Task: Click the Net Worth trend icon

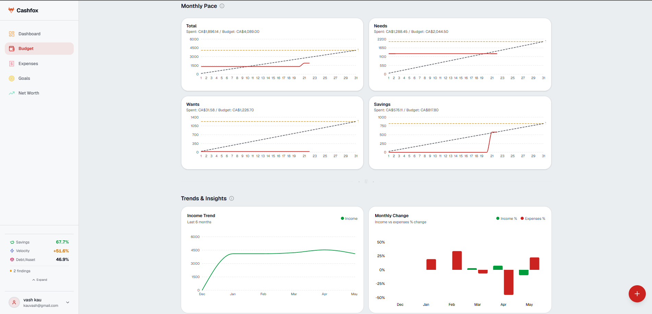Action: 12,93
